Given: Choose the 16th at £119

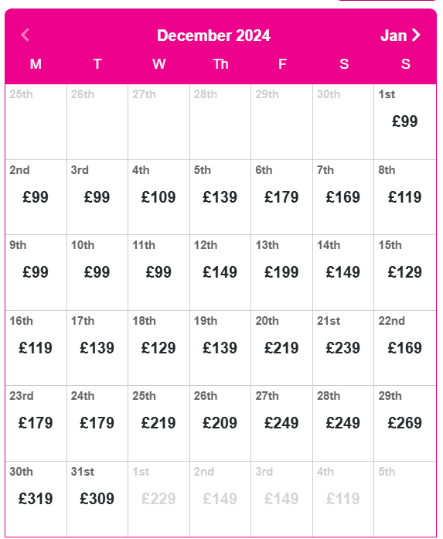Looking at the screenshot, I should [x=36, y=348].
